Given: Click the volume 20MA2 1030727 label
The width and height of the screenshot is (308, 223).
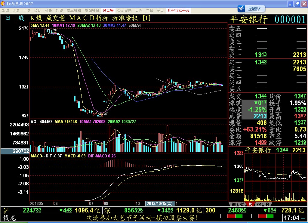Looking at the screenshot, I should [122, 122].
